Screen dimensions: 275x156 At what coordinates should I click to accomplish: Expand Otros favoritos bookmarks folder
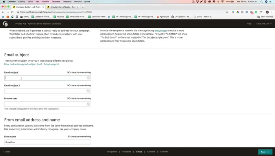pyautogui.click(x=265, y=17)
